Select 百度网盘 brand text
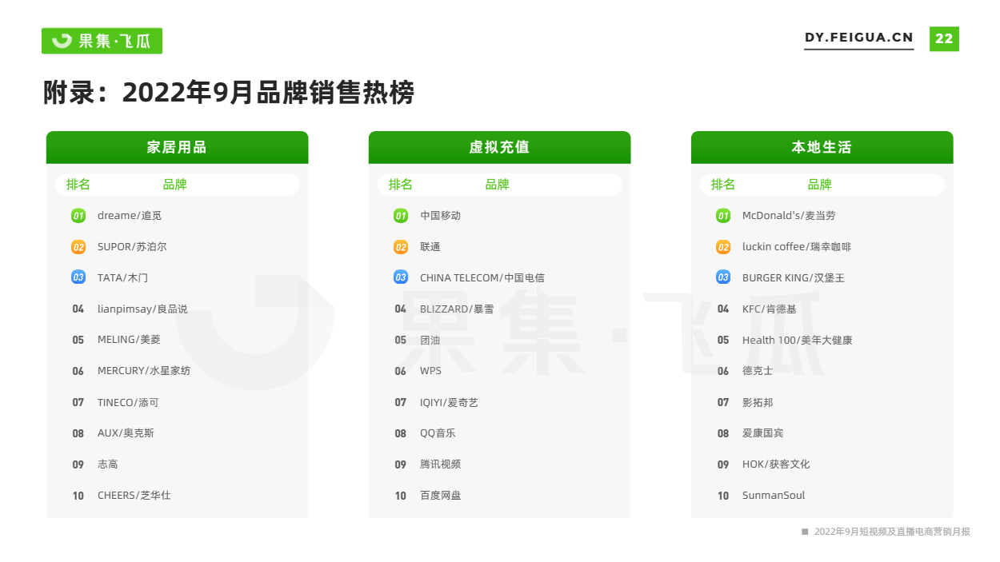 click(x=440, y=496)
